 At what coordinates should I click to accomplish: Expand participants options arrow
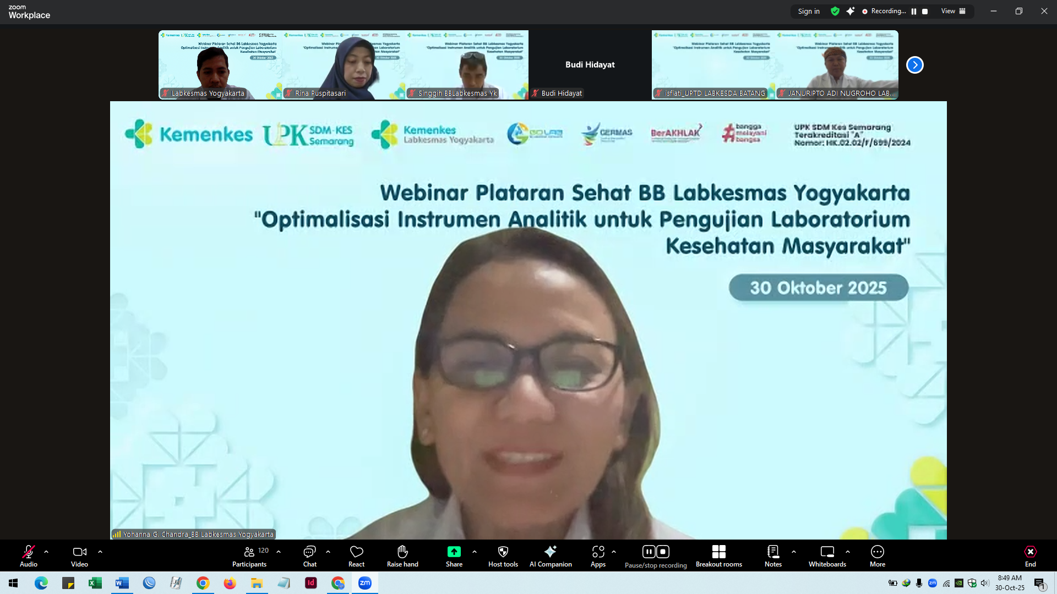(x=279, y=552)
